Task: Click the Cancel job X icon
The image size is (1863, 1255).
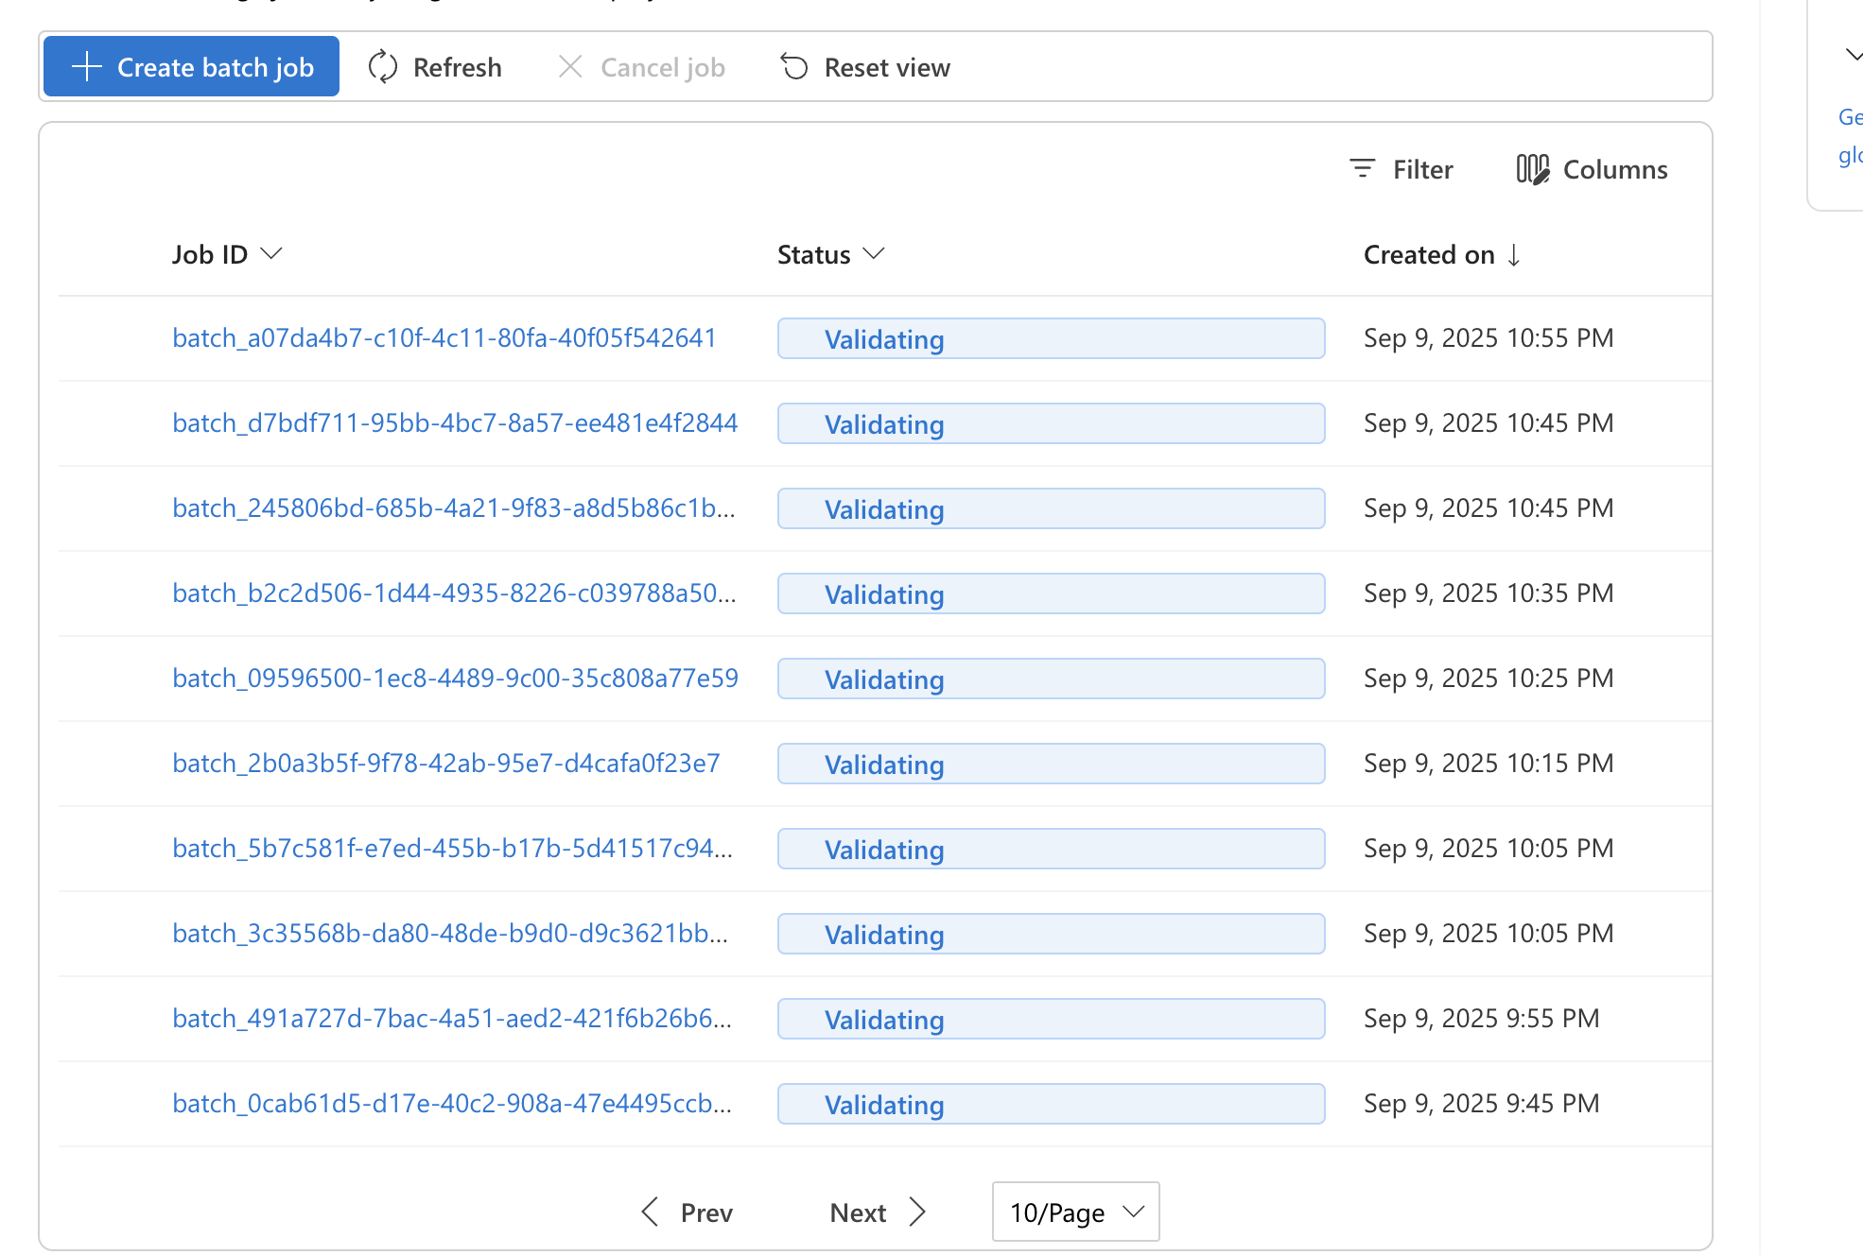Action: coord(571,66)
